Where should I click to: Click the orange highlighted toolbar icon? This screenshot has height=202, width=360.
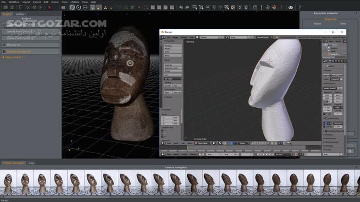pyautogui.click(x=233, y=7)
